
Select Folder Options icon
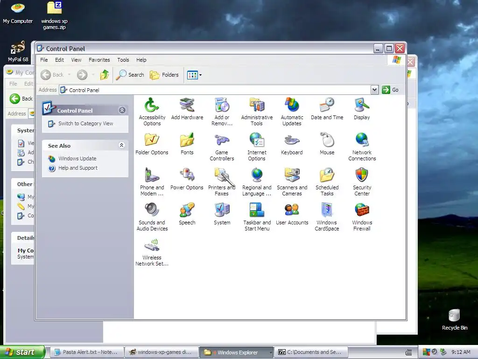[152, 144]
